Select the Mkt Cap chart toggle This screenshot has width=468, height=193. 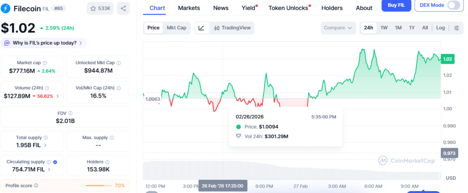(176, 28)
